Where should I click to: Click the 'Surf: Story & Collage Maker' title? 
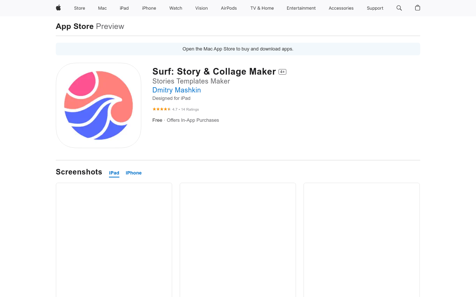(214, 72)
